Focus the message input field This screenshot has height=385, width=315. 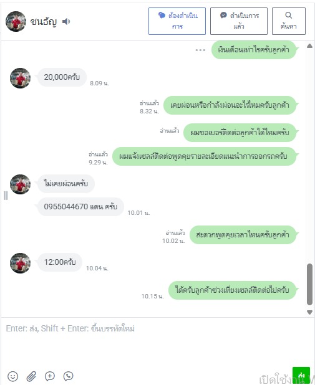157,343
